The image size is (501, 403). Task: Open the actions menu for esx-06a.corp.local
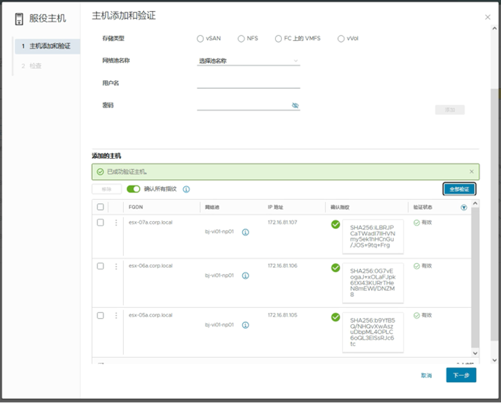coord(116,266)
